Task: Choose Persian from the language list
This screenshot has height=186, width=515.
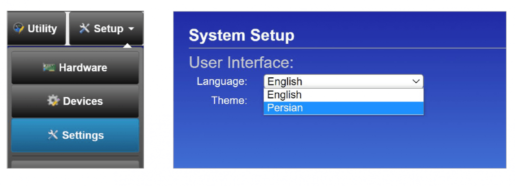Action: [x=343, y=108]
